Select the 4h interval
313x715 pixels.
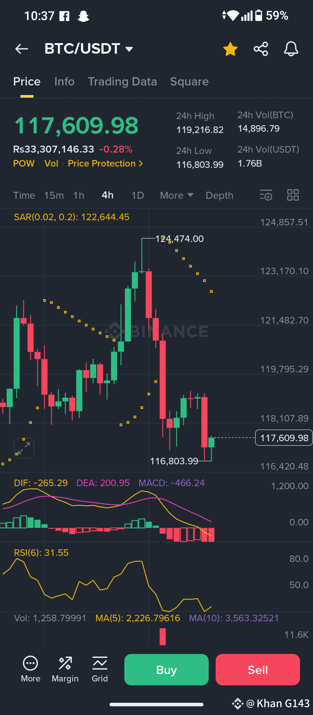108,195
